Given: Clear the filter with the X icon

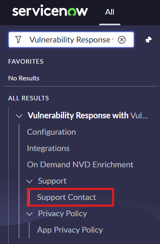Looking at the screenshot, I should pos(122,40).
